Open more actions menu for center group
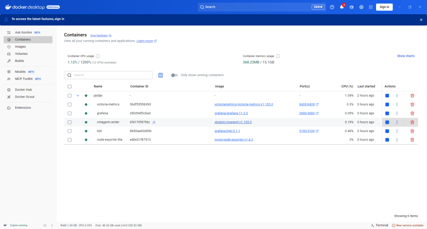This screenshot has width=427, height=229. point(397,96)
